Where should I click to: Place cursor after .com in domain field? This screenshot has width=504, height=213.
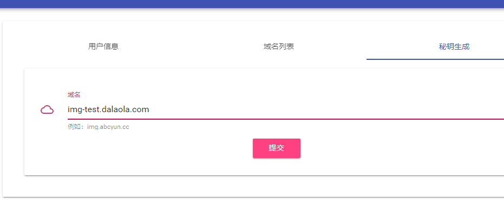[149, 109]
